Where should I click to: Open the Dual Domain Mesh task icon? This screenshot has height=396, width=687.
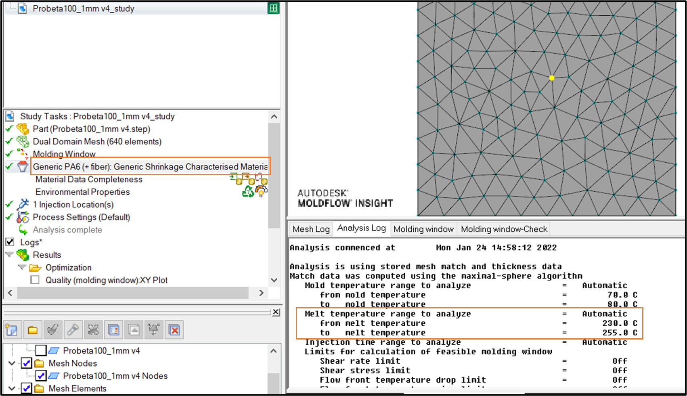click(23, 141)
